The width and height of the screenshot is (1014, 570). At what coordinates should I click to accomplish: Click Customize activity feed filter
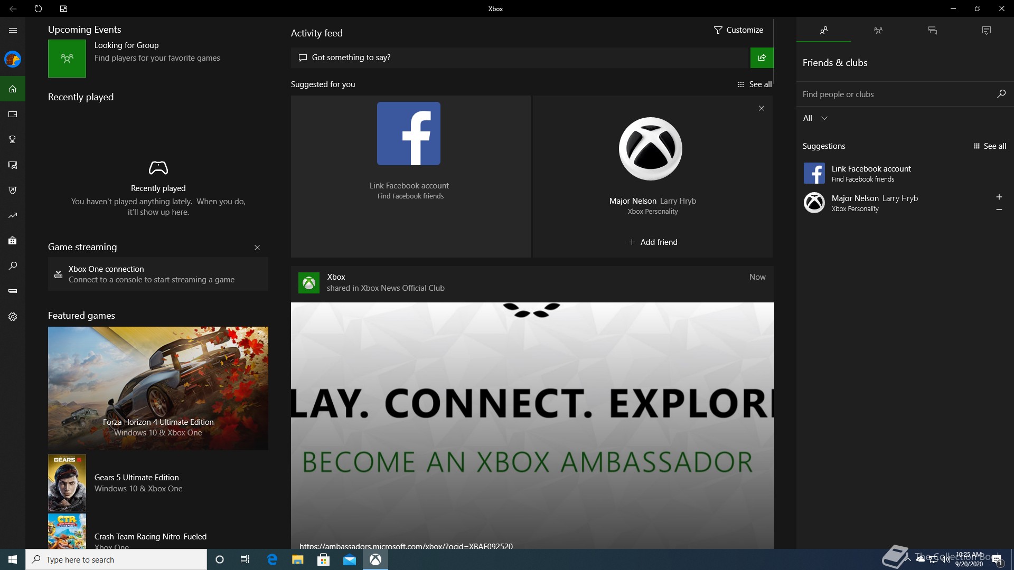pos(738,30)
